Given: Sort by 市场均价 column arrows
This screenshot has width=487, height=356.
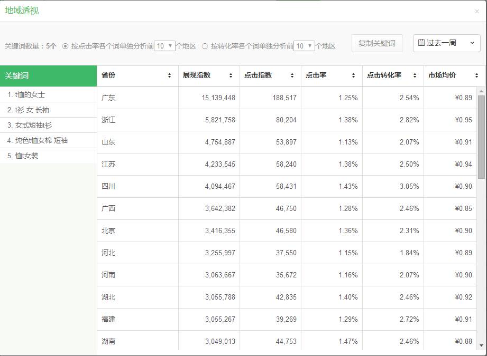Looking at the screenshot, I should 476,75.
